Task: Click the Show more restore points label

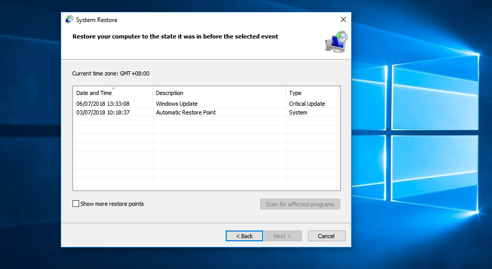Action: 112,204
